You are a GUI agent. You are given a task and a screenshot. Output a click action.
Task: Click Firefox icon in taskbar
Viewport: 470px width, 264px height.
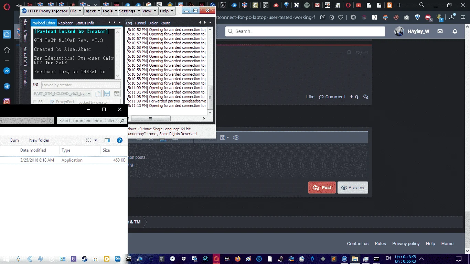[237, 259]
